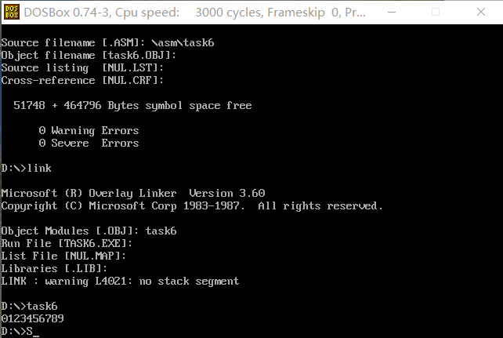
Task: Click the 'List File [NUL.MAP]:' line
Action: [63, 256]
